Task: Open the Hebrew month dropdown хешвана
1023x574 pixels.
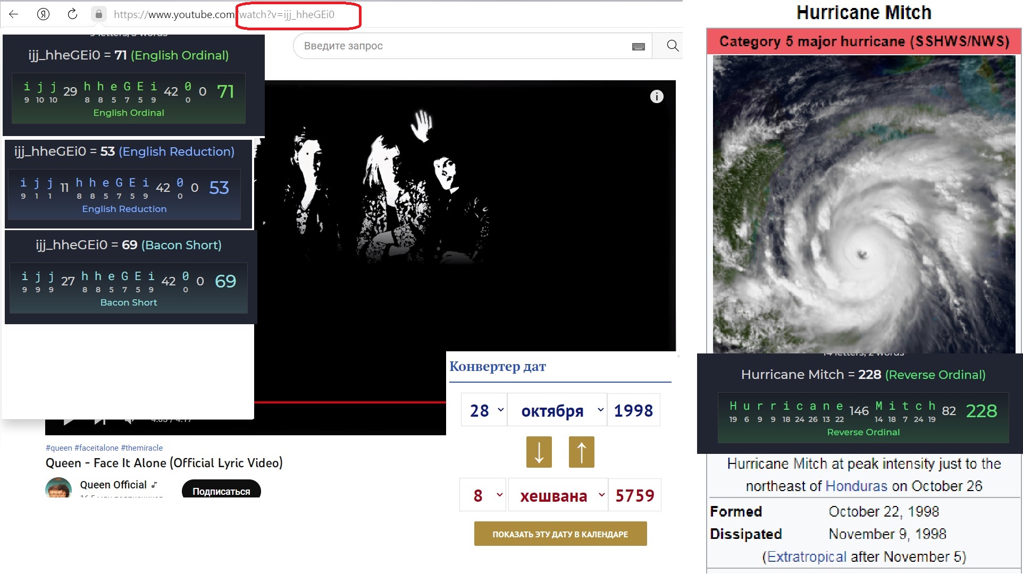Action: click(x=558, y=495)
